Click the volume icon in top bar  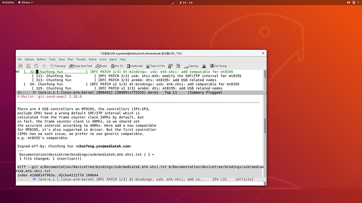pos(348,3)
